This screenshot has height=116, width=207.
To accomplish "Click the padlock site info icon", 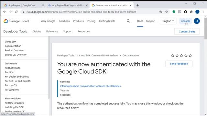I will 24,12.
